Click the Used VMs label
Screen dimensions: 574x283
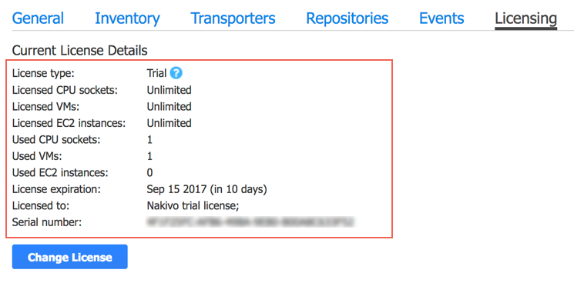pos(37,156)
